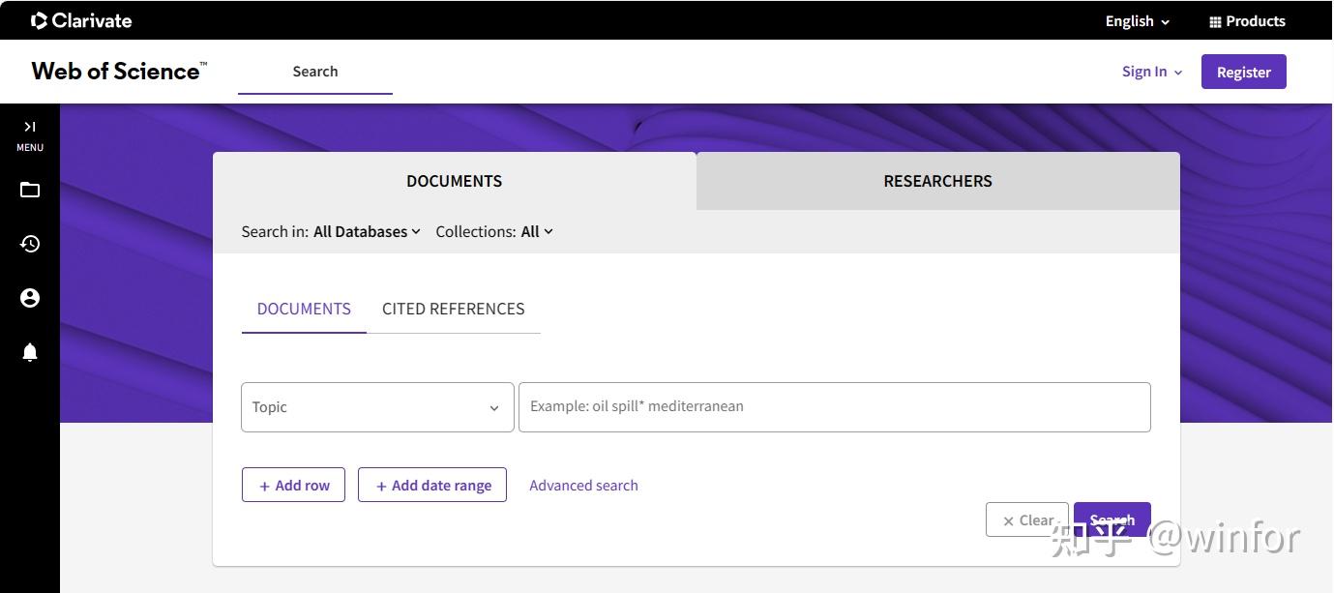
Task: Expand the All Databases dropdown
Action: tap(367, 231)
